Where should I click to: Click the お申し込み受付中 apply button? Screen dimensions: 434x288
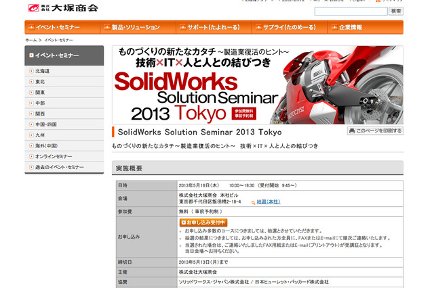tap(203, 222)
